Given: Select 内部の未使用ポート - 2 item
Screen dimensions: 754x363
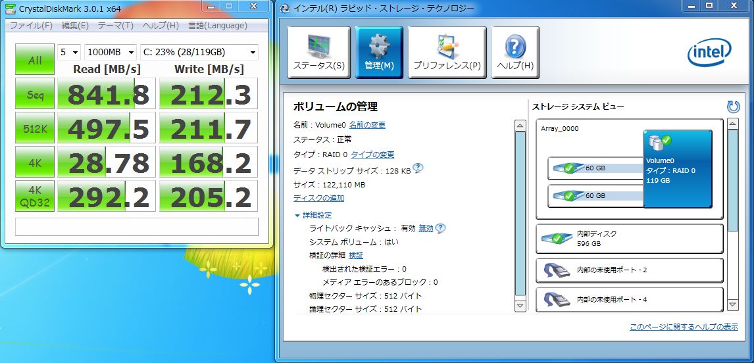Looking at the screenshot, I should 630,270.
